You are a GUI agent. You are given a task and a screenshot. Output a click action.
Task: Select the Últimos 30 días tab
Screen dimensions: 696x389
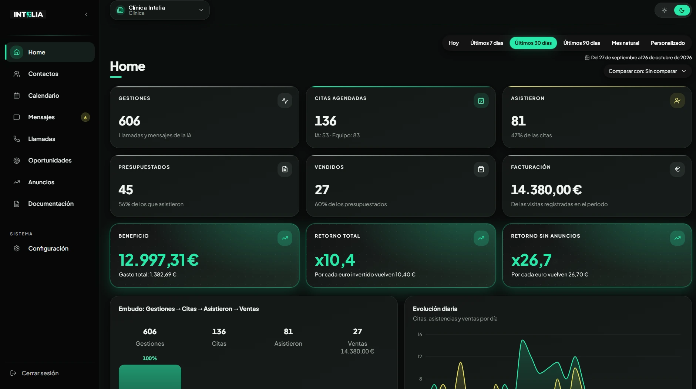[x=533, y=43]
